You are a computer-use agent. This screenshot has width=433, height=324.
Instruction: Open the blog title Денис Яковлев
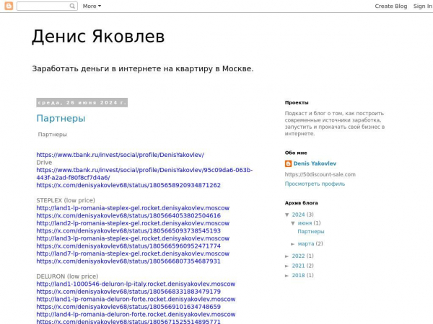(98, 37)
